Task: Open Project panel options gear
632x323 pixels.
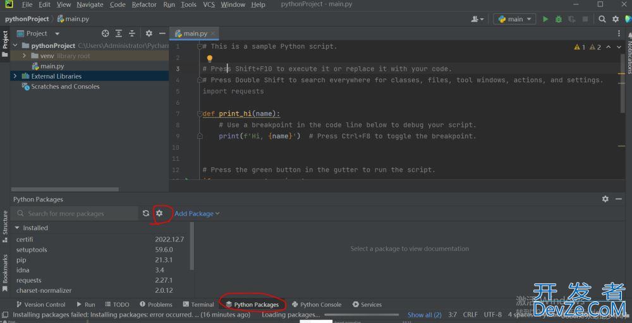Action: click(x=149, y=33)
